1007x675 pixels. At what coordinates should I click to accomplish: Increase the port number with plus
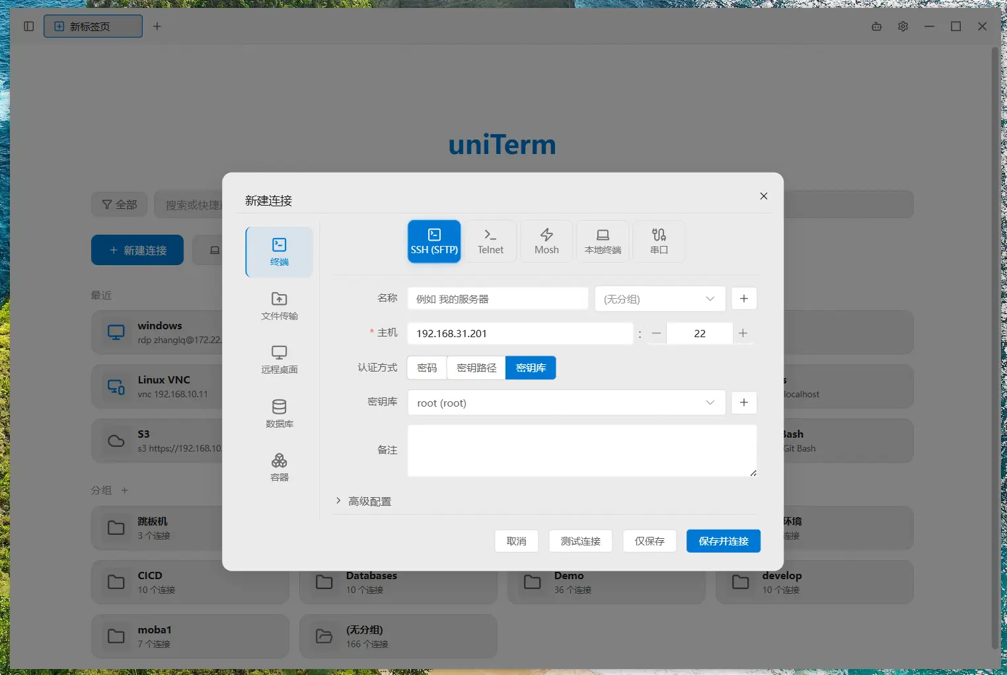click(743, 333)
